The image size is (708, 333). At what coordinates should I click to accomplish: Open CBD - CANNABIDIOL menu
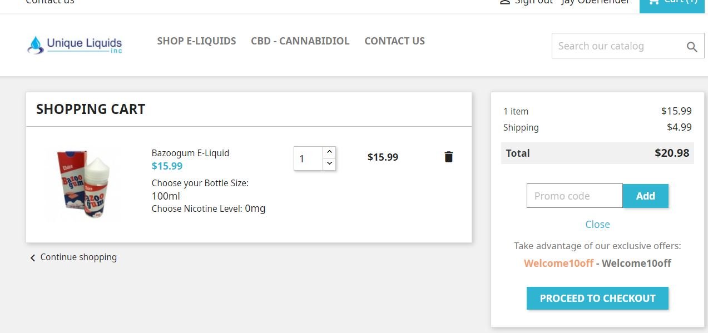tap(300, 41)
